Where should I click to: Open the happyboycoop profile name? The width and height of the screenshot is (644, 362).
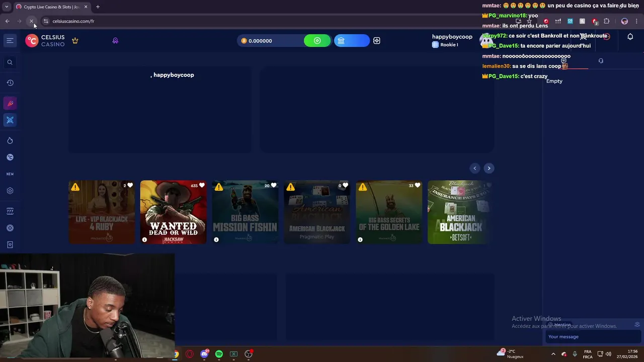452,37
